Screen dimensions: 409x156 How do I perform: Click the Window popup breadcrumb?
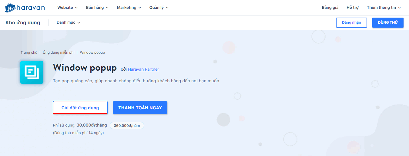(92, 53)
